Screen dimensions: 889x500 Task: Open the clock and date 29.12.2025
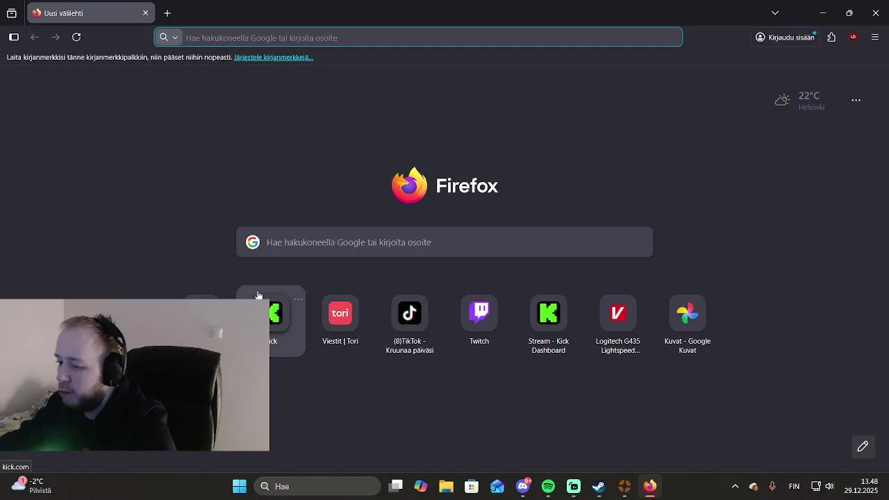tap(861, 486)
